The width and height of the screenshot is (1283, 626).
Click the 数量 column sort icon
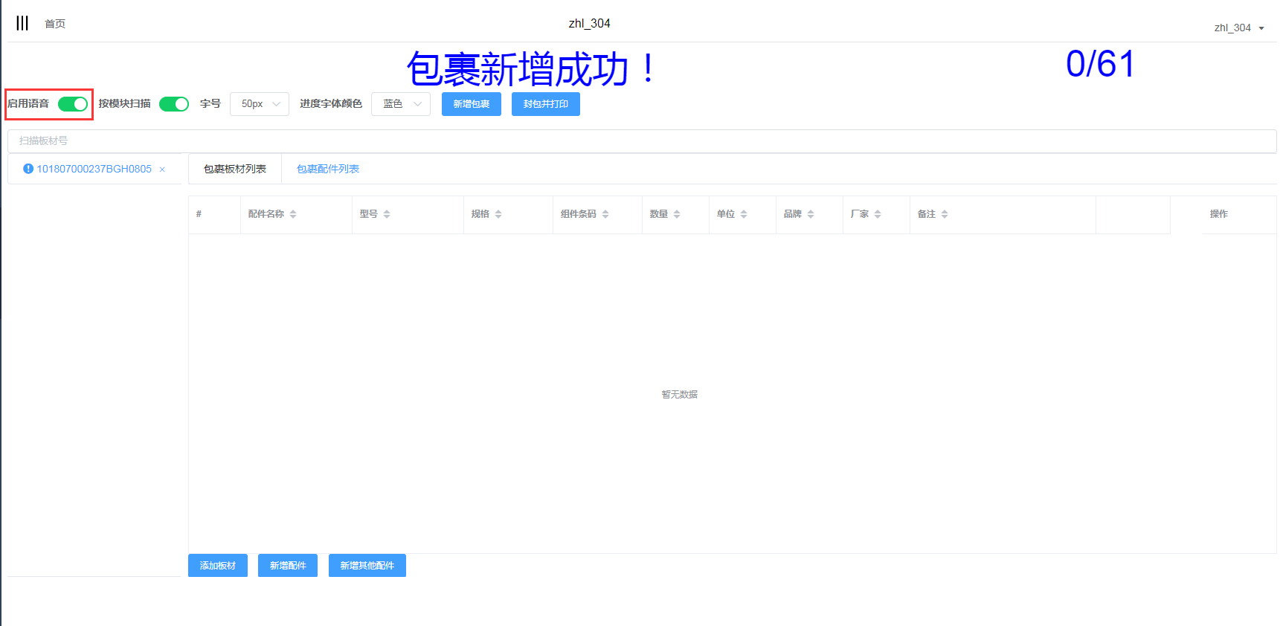(x=677, y=214)
